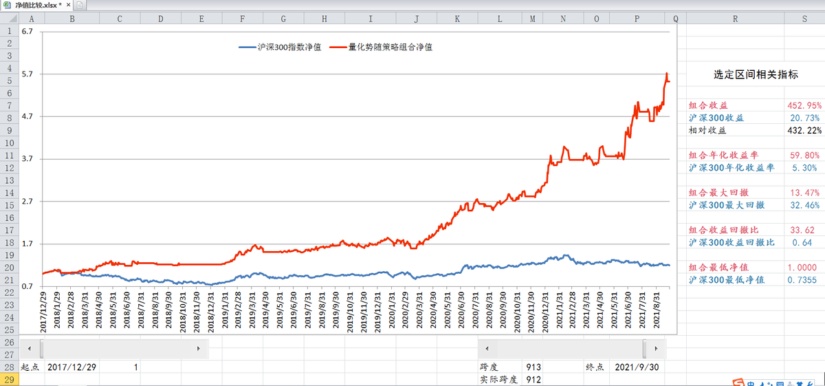Click the 59.80% value cell
Viewport: 825px width, 386px height.
804,156
